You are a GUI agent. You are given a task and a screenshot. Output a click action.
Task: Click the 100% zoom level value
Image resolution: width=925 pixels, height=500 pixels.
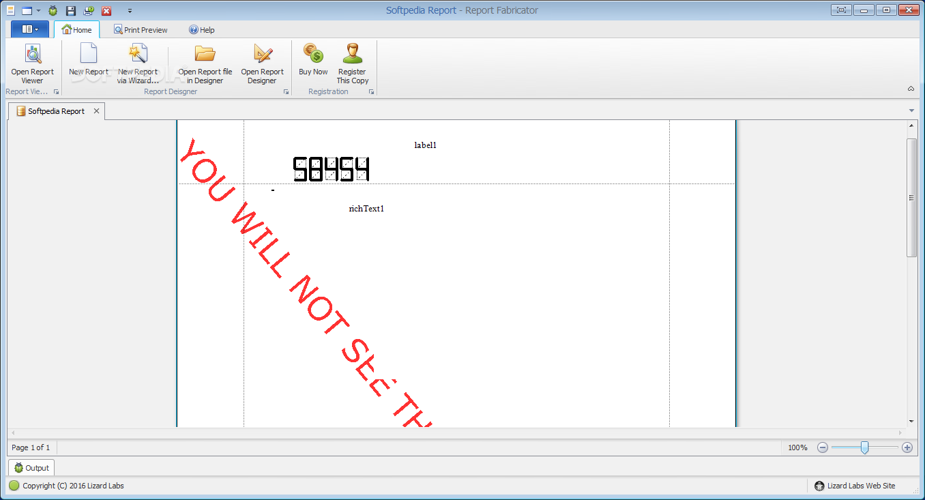[797, 447]
